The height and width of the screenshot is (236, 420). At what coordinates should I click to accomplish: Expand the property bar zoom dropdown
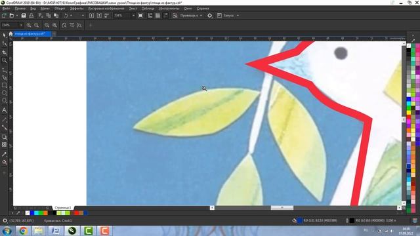(21, 25)
